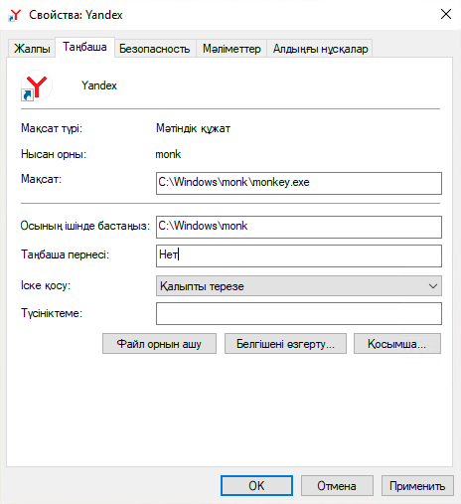Click the Yandex shortcut icon in the title bar
The width and height of the screenshot is (461, 504).
15,15
